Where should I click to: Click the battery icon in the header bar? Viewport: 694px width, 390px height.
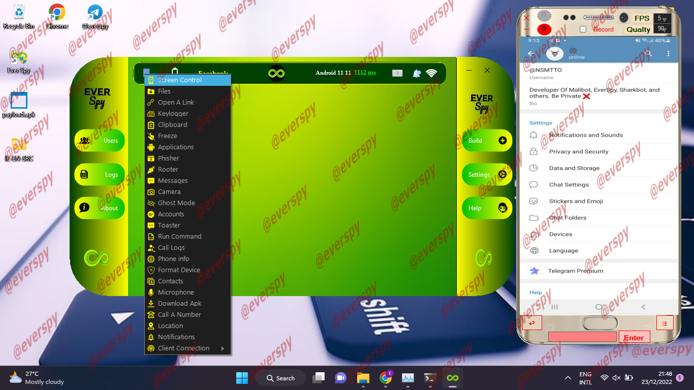click(175, 73)
